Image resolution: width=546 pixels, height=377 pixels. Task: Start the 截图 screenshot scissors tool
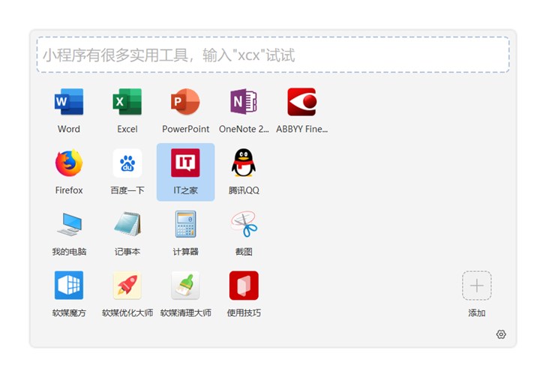pos(244,225)
